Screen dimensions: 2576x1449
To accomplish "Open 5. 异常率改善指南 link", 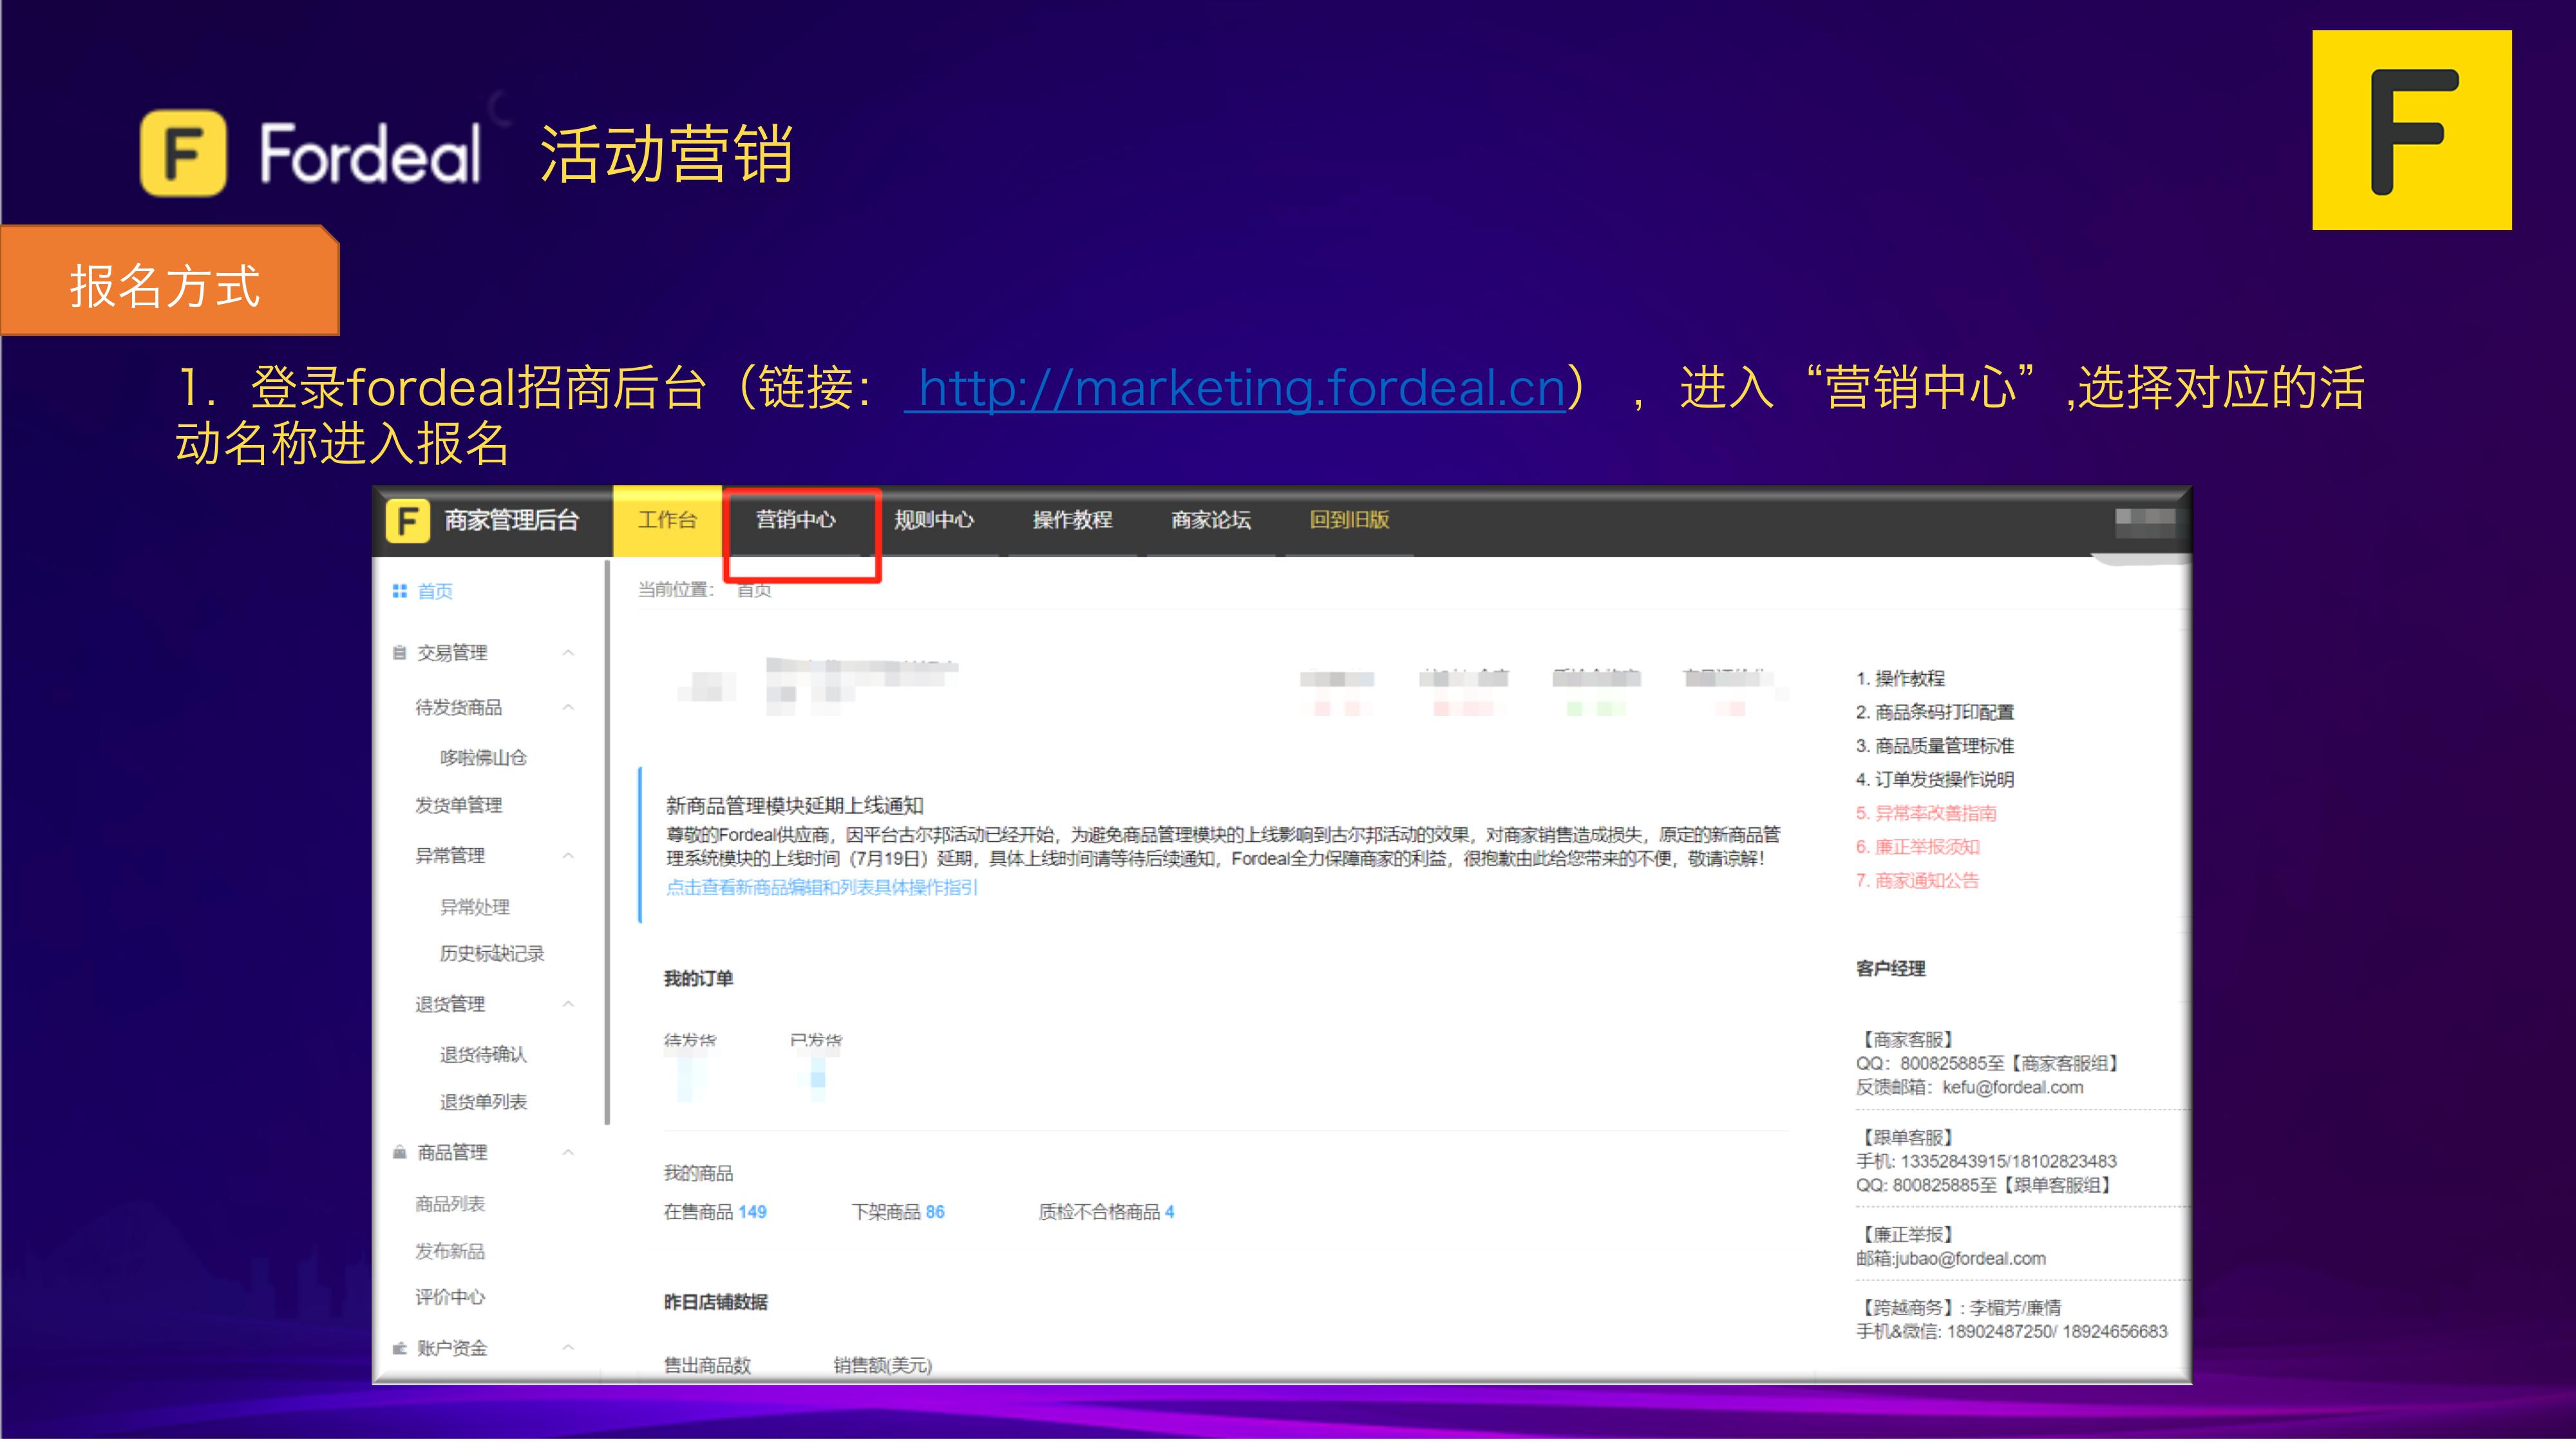I will (1926, 813).
